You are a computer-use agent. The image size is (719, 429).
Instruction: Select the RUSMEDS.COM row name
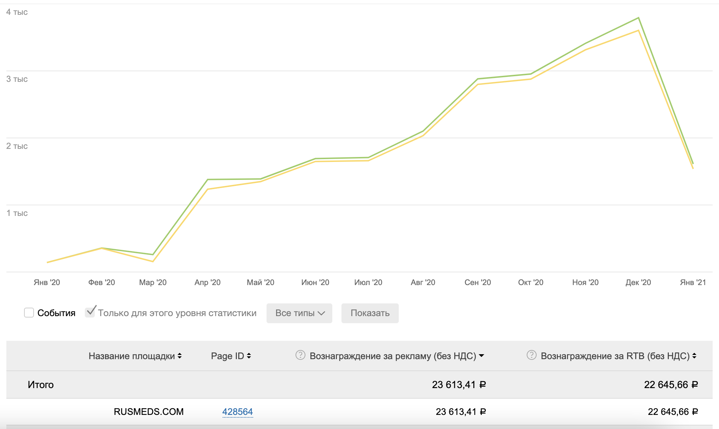tap(148, 412)
